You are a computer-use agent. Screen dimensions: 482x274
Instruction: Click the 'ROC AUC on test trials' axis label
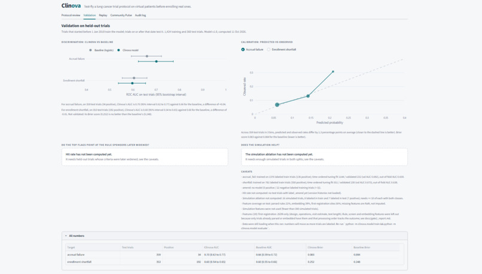tap(156, 95)
